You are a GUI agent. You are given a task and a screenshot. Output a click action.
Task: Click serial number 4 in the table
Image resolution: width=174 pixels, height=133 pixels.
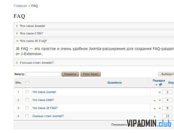18,116
